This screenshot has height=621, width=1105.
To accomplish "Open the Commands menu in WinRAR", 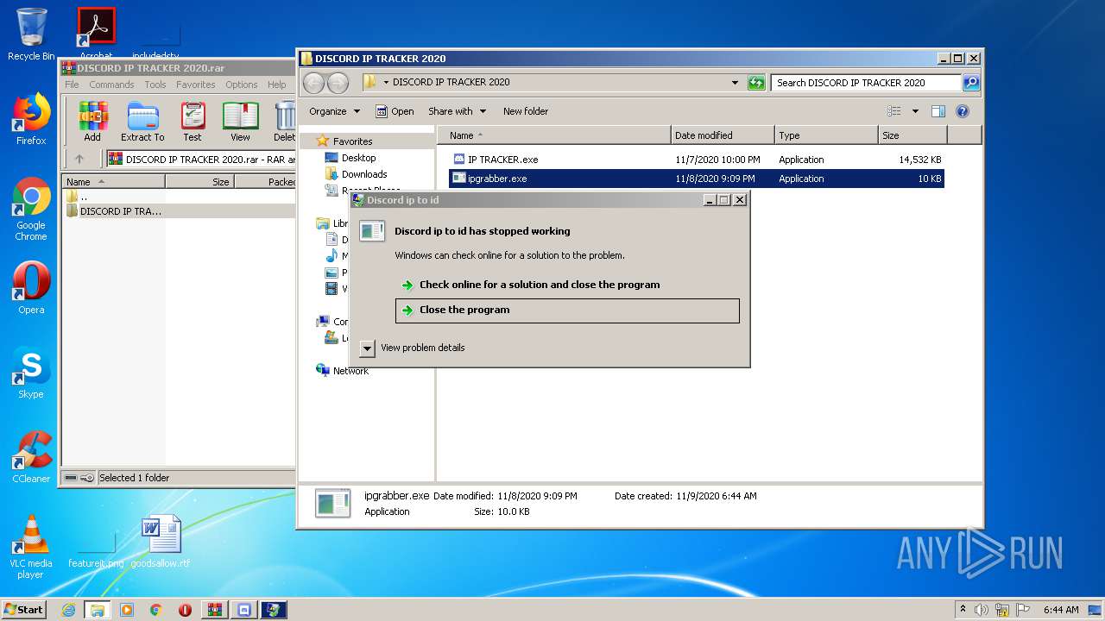I will tap(111, 85).
